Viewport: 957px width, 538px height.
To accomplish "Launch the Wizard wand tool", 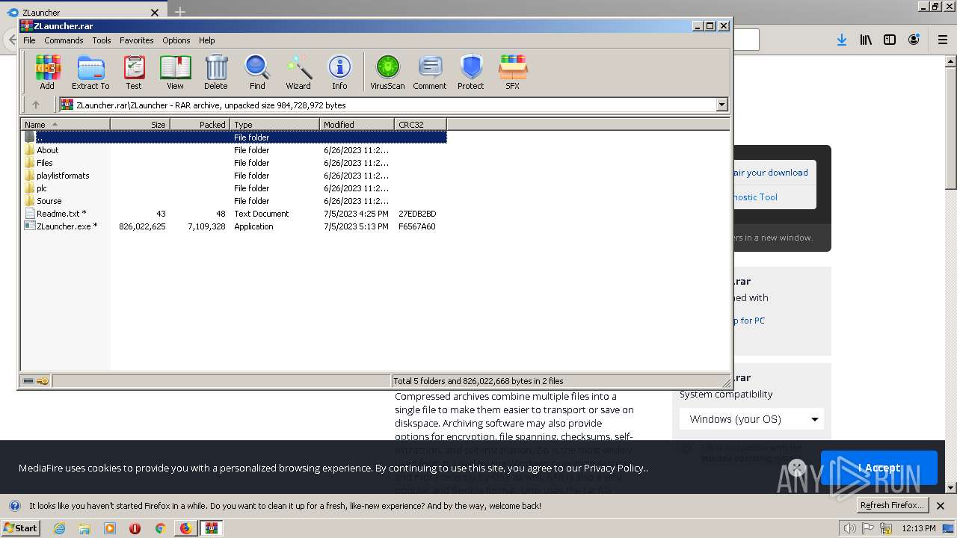I will click(298, 72).
